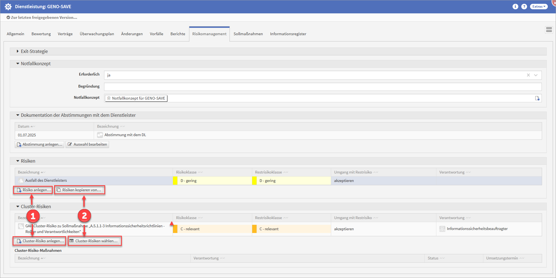
Task: Click the Informationssicherheitsbeauftragter role icon
Action: point(442,229)
